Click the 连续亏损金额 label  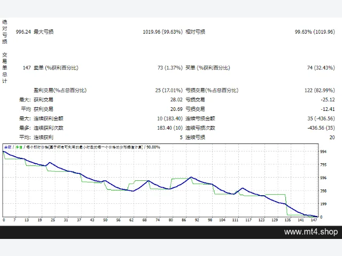pos(200,118)
